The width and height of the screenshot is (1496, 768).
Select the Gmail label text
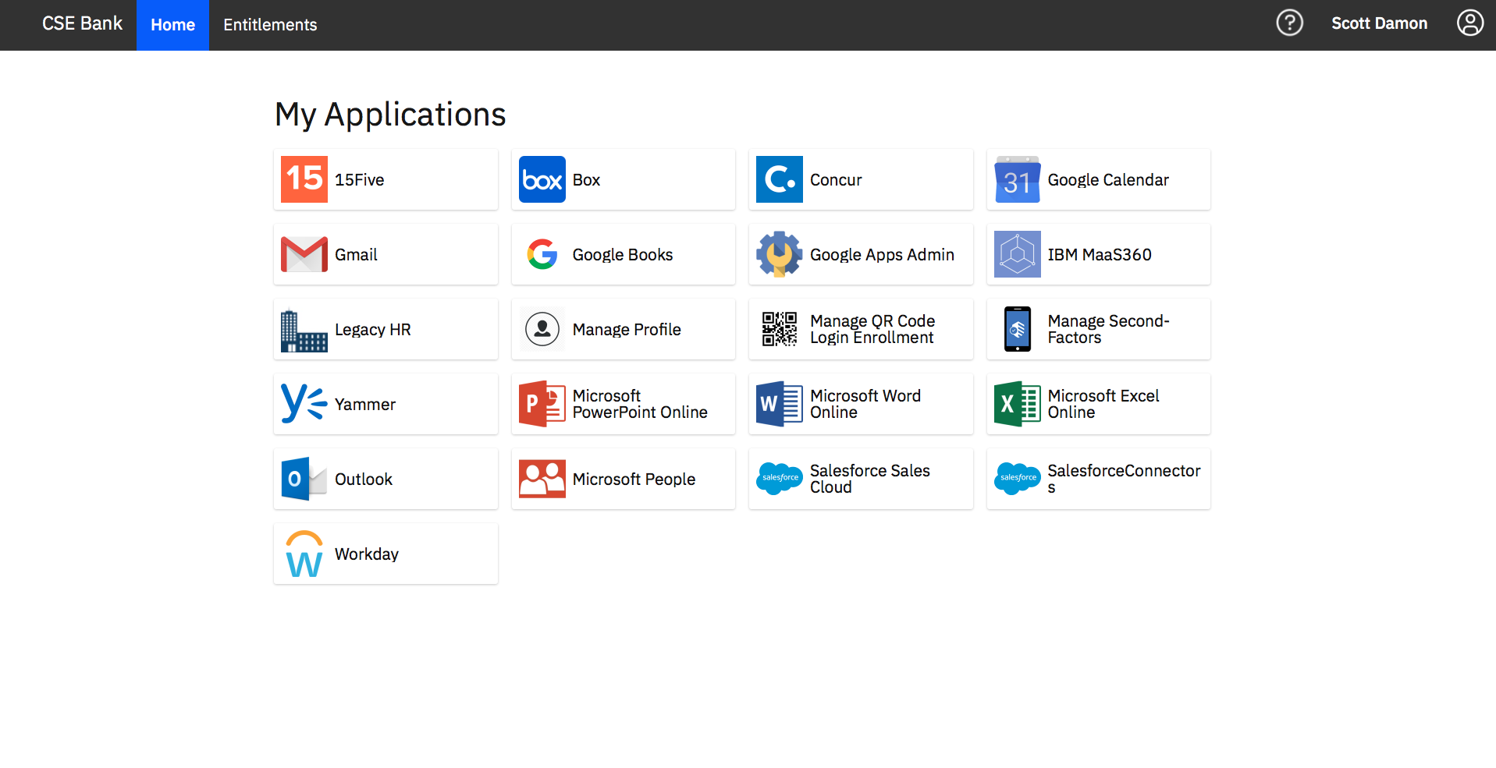356,255
